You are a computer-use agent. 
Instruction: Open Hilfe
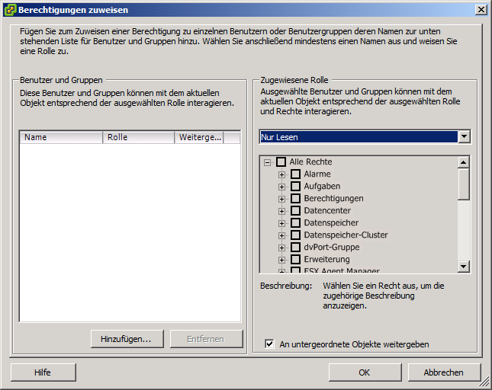pos(43,372)
